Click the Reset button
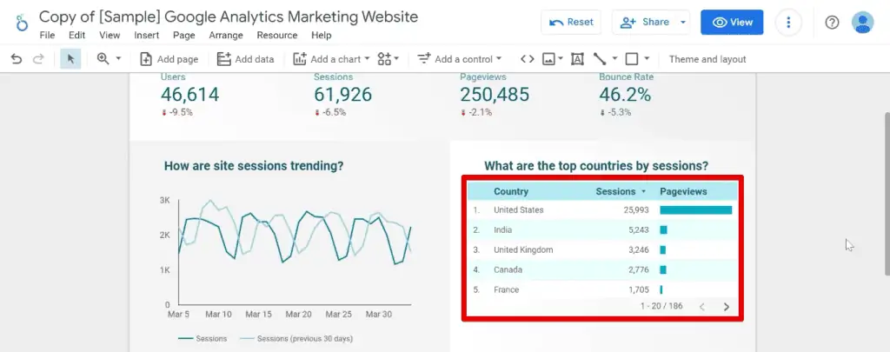Image resolution: width=890 pixels, height=352 pixels. tap(570, 23)
